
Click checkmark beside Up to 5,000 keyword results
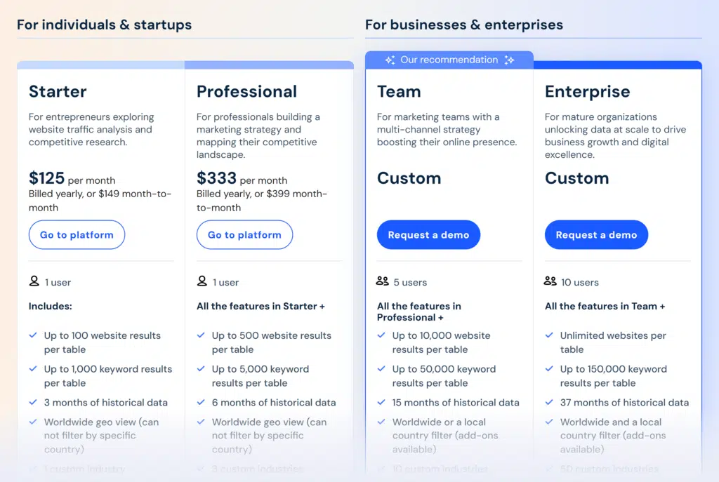201,369
